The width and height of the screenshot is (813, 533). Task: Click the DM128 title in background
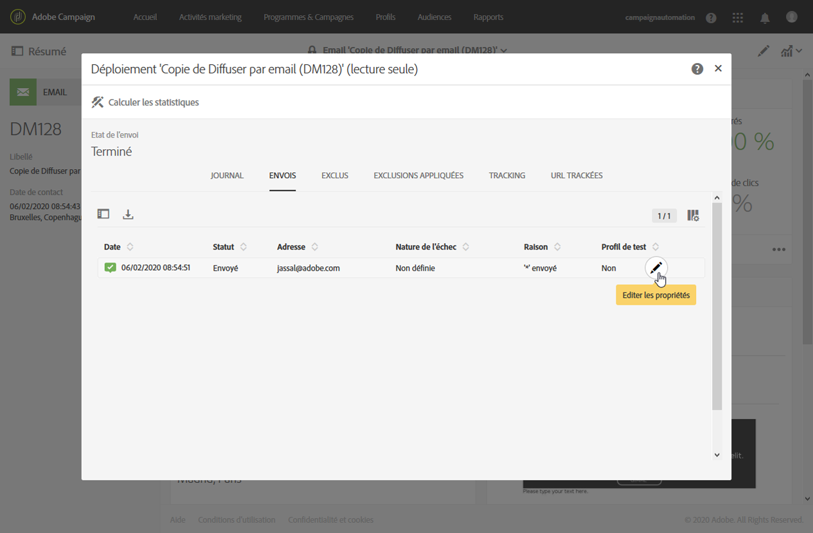tap(36, 129)
